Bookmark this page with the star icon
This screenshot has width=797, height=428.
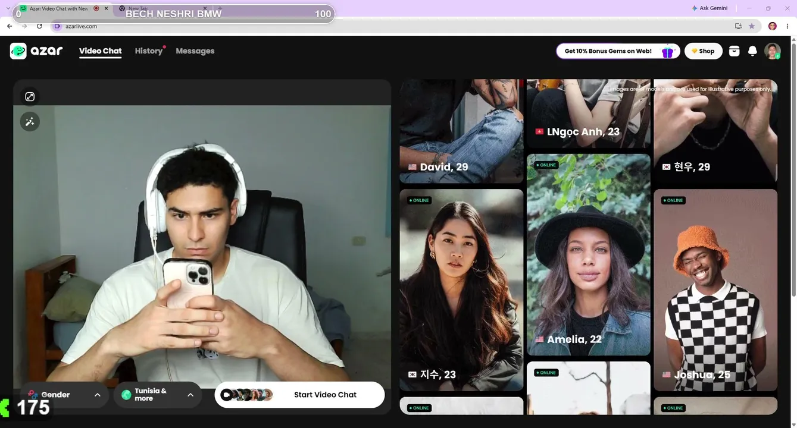752,26
